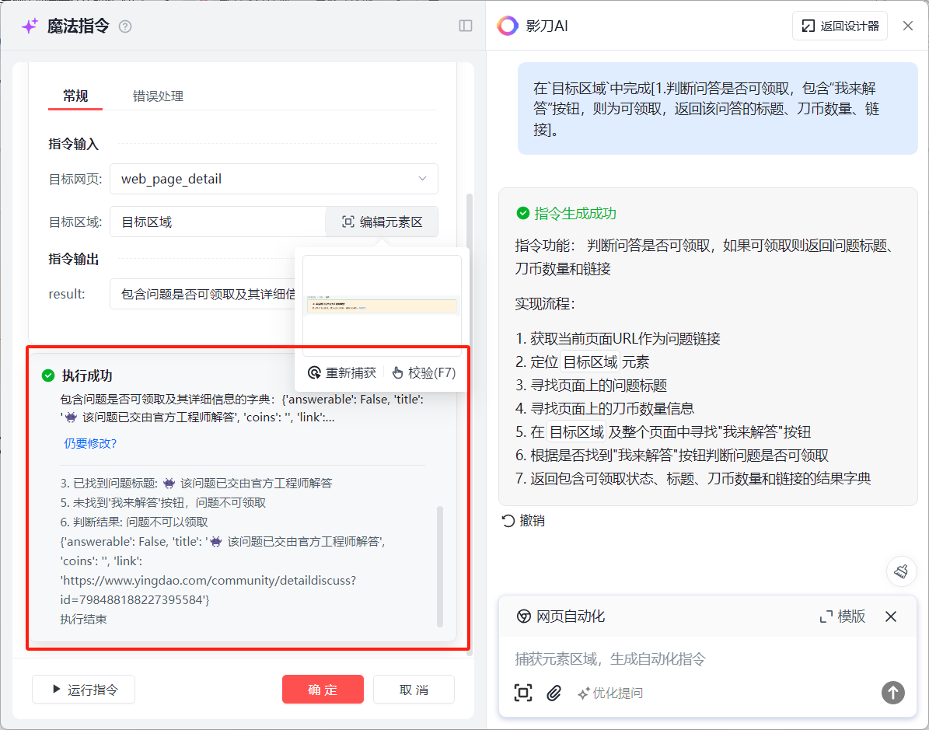Click the 影刀AI logo icon
929x730 pixels.
[508, 26]
